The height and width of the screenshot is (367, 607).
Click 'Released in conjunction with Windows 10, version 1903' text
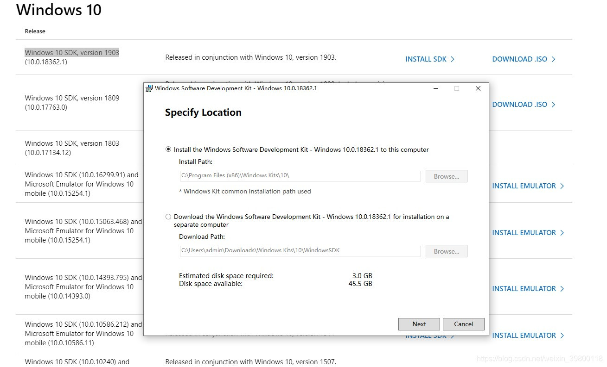250,58
